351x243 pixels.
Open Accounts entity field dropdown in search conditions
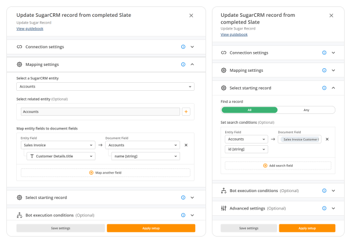(247, 139)
